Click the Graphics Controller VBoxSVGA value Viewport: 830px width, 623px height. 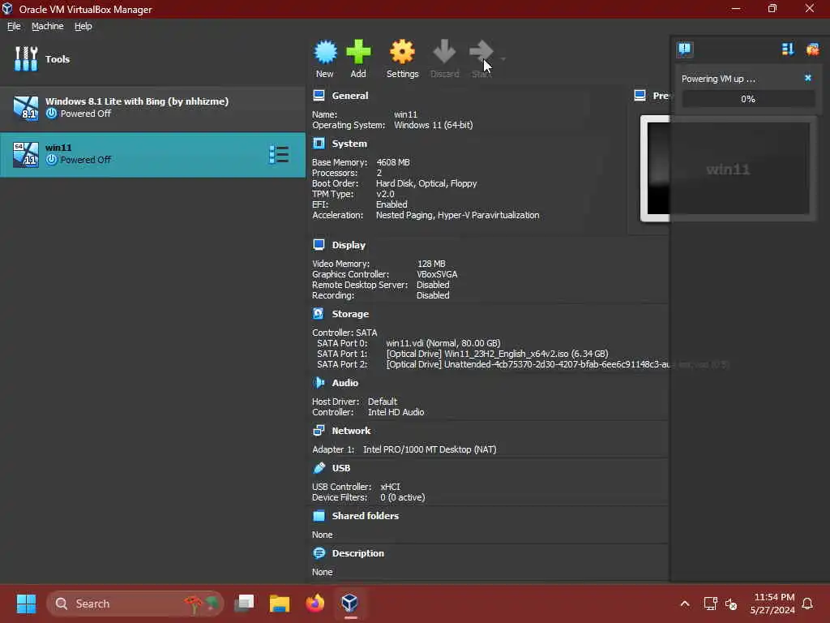pyautogui.click(x=437, y=274)
